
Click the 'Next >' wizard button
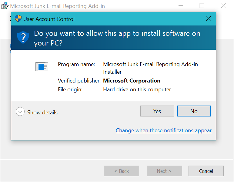(164, 171)
